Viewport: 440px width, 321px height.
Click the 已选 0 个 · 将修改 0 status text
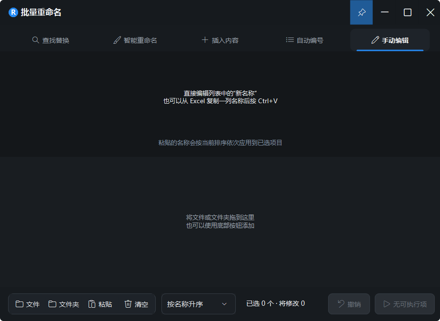pos(276,303)
